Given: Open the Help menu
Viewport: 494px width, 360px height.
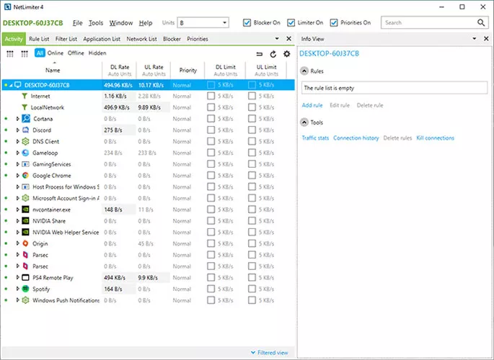Looking at the screenshot, I should (146, 23).
